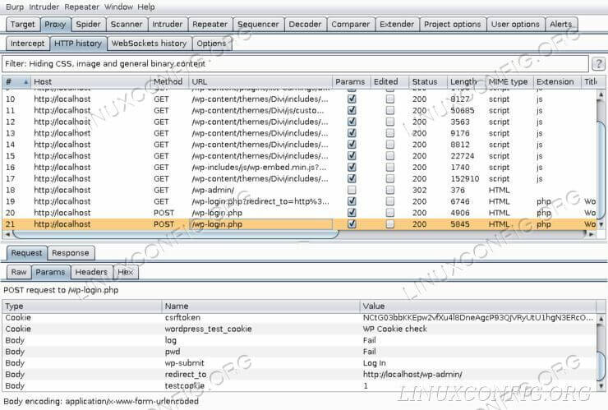Click the horizontal scrollbar thumb of history table
Screen dimensions: 608x410
tap(176, 234)
